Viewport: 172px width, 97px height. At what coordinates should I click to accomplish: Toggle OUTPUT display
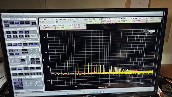25,44
